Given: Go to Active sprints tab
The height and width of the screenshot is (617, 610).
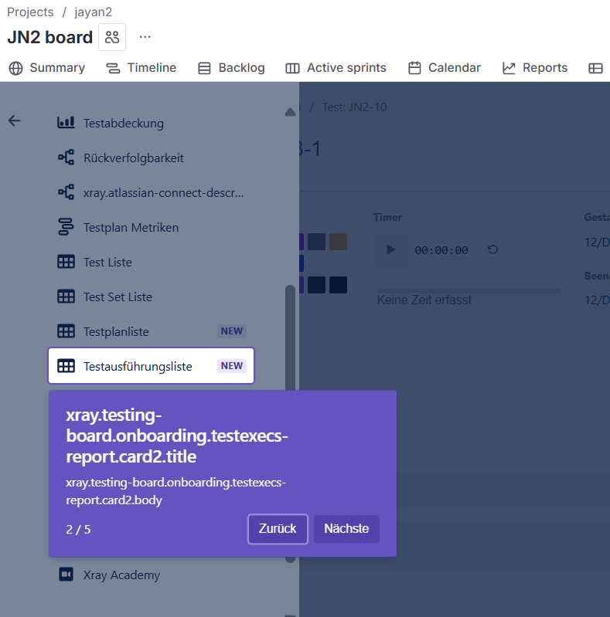Looking at the screenshot, I should tap(336, 68).
